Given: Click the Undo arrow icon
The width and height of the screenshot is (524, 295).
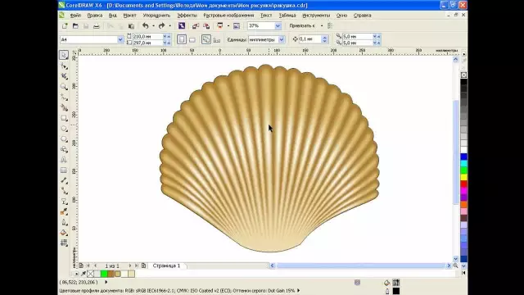Looking at the screenshot, I should tap(146, 25).
